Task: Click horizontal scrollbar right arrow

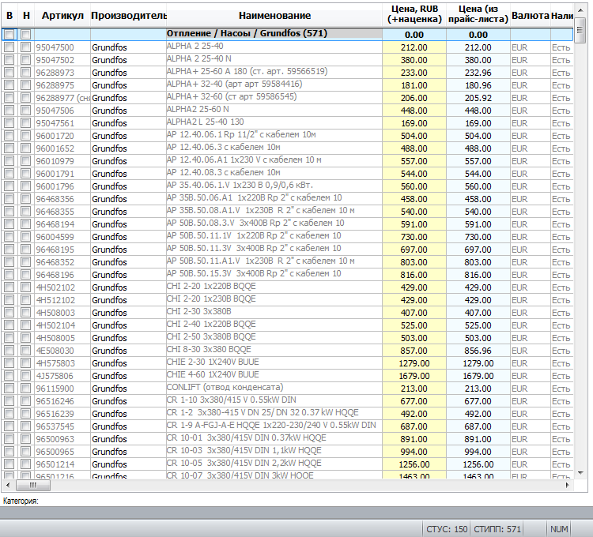Action: (567, 485)
